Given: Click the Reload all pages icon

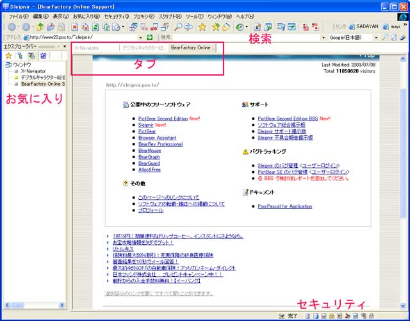Looking at the screenshot, I should tap(106, 27).
